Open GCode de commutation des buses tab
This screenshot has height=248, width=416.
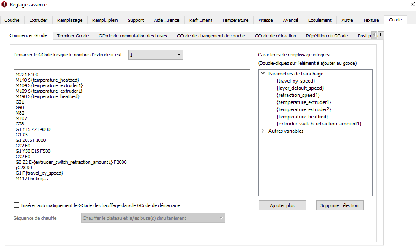tap(133, 36)
